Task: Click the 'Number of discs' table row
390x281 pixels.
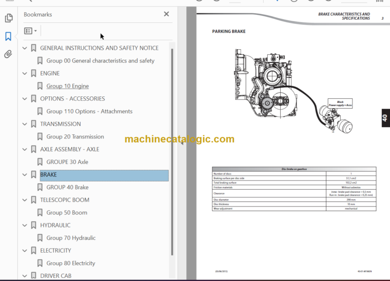Action: click(x=294, y=173)
